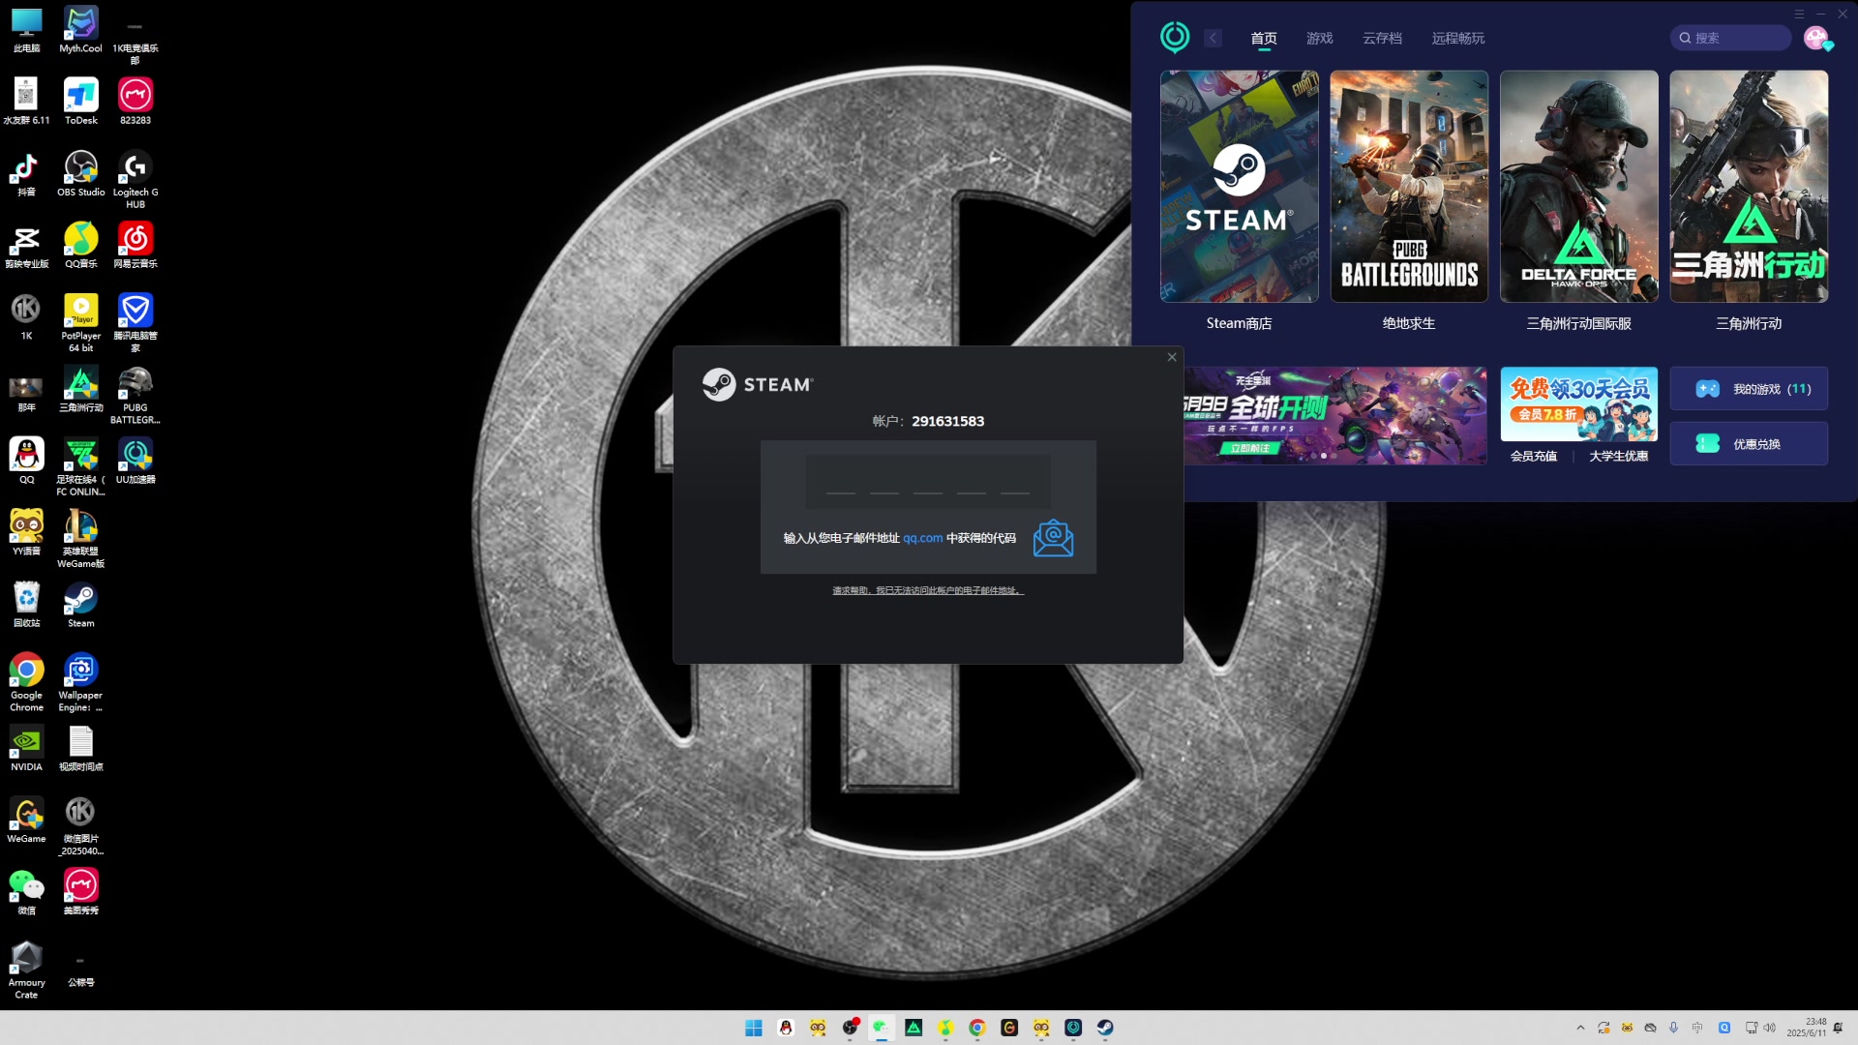
Task: Select the 足球在线4 FC ONLINE desktop icon
Action: tap(80, 466)
